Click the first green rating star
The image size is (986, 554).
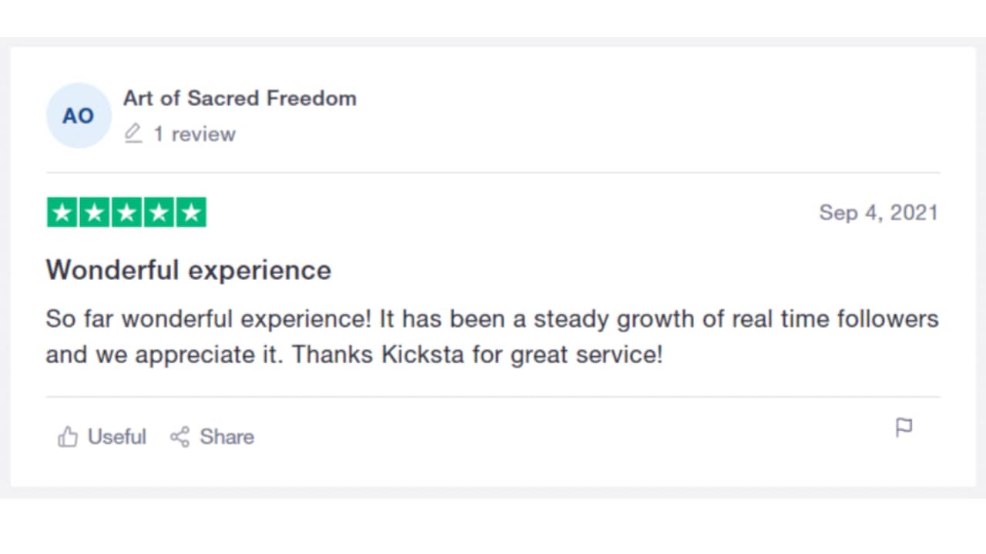click(62, 213)
